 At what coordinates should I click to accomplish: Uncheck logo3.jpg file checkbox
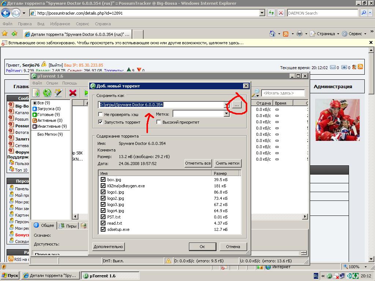(103, 204)
